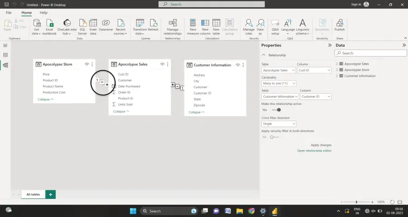Create a New measure
This screenshot has width=408, height=217.
pyautogui.click(x=193, y=27)
